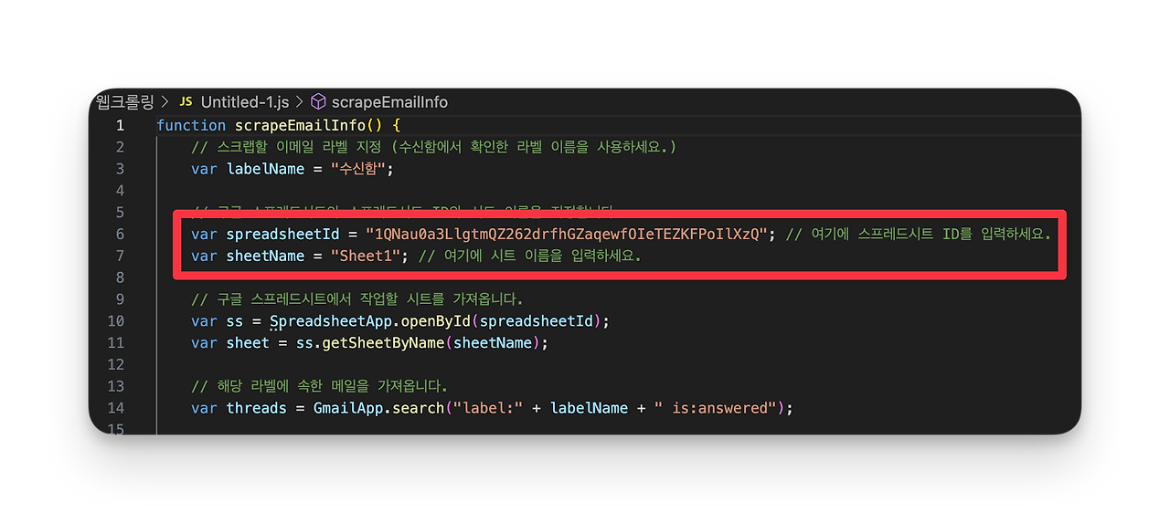Click the spreadsheet ID string starting with 1QNau0a3

coord(567,235)
